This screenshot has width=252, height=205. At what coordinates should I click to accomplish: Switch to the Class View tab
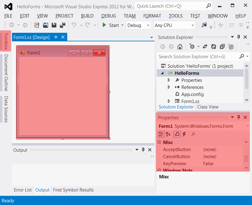[207, 107]
